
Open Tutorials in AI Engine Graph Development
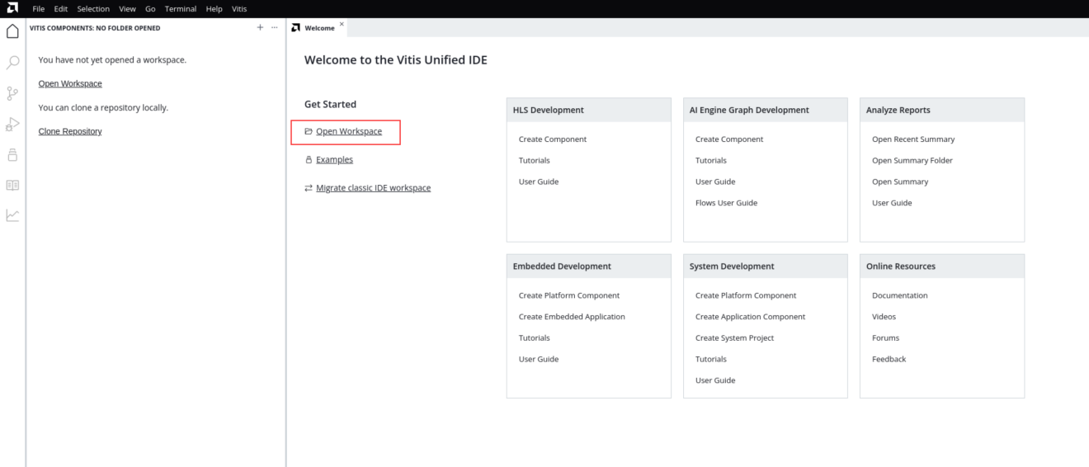(x=711, y=160)
